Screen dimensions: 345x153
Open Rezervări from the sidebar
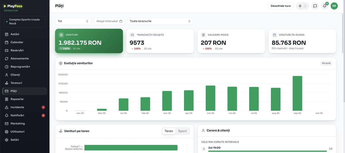25,50
